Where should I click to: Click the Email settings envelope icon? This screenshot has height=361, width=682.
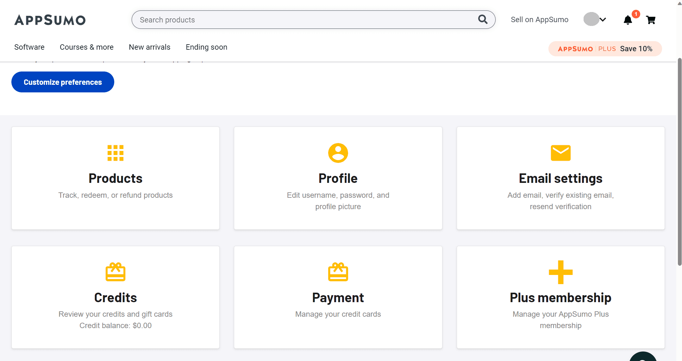click(560, 153)
